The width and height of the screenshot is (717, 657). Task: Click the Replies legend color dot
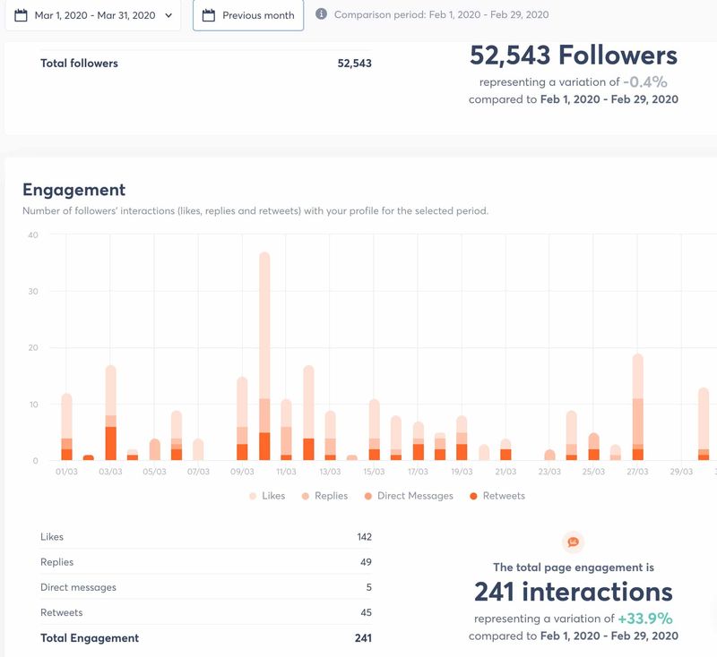[306, 496]
